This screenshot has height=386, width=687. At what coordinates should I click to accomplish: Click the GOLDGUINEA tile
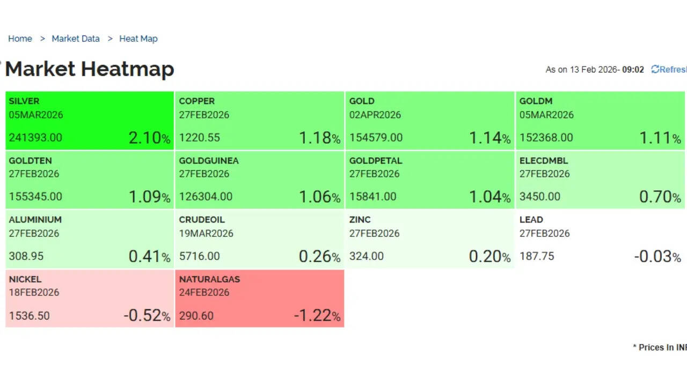coord(260,180)
